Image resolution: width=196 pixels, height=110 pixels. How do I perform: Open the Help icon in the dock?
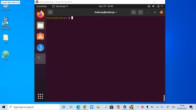40,48
